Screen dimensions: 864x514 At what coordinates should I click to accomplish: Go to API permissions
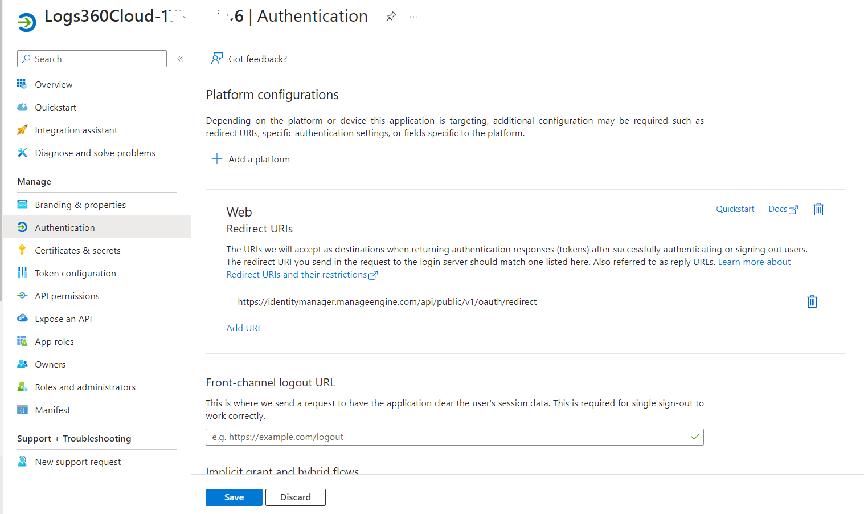pyautogui.click(x=67, y=296)
